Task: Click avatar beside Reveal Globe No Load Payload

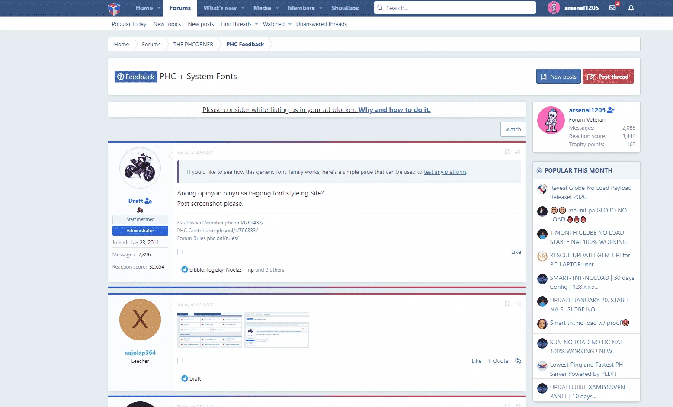Action: click(542, 189)
